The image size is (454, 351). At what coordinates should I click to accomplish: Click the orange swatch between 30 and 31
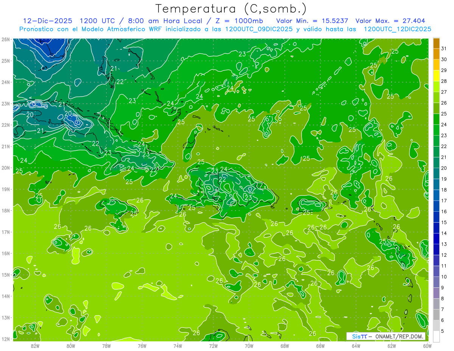[x=436, y=54]
